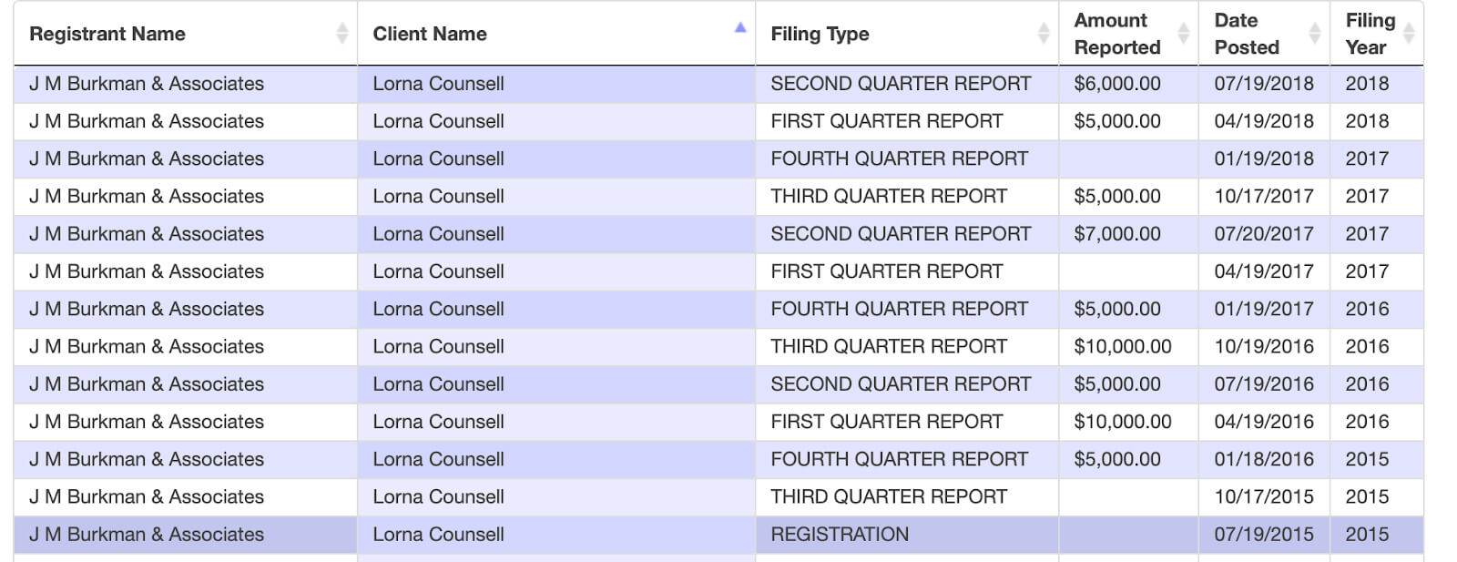Viewport: 1457px width, 562px height.
Task: Sort by Filing Year using its arrows
Action: point(1409,34)
